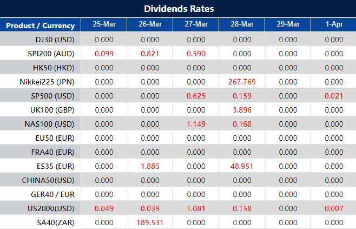This screenshot has width=356, height=229.
Task: Select the US2000(USD) row label
Action: 51,208
